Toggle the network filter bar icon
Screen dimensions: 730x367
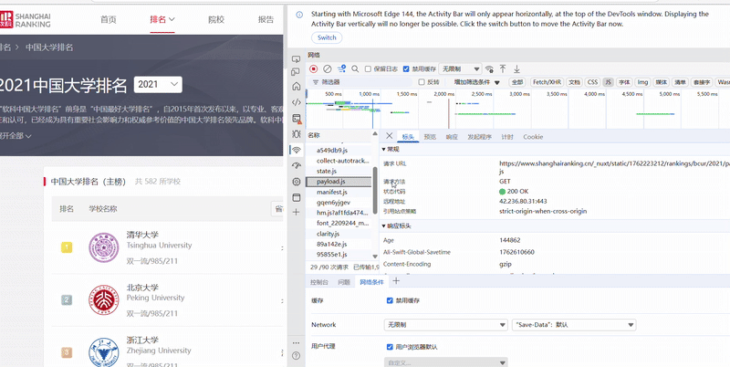click(341, 69)
